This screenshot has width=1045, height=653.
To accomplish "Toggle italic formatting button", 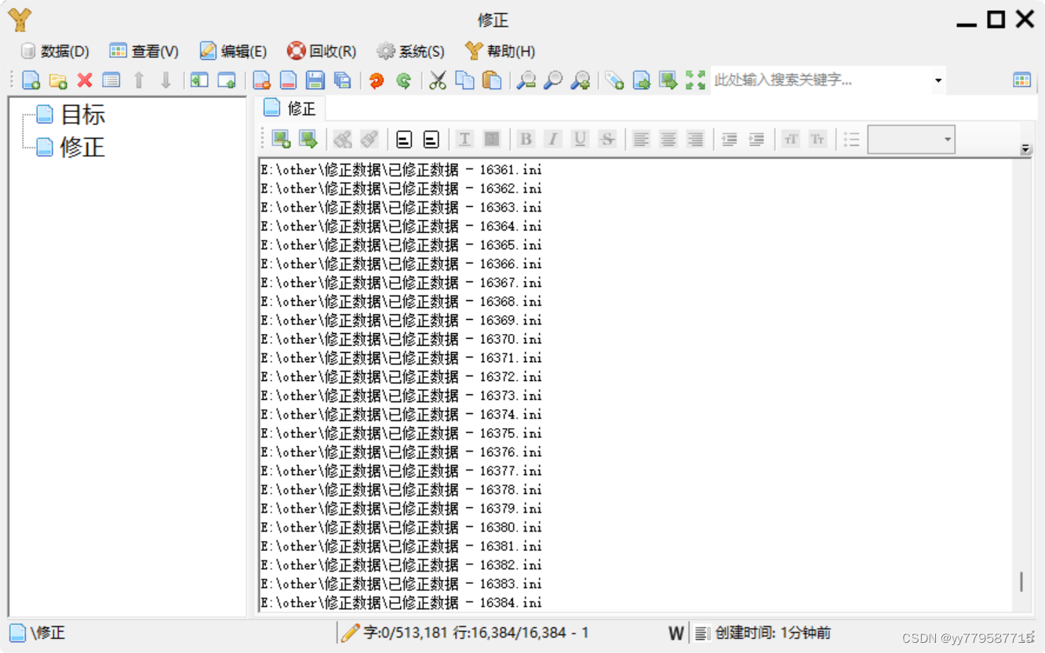I will [x=553, y=140].
